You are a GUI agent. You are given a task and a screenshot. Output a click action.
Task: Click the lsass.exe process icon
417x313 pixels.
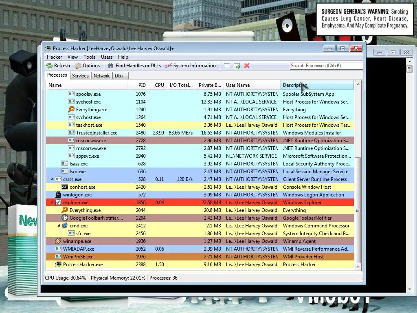click(65, 163)
